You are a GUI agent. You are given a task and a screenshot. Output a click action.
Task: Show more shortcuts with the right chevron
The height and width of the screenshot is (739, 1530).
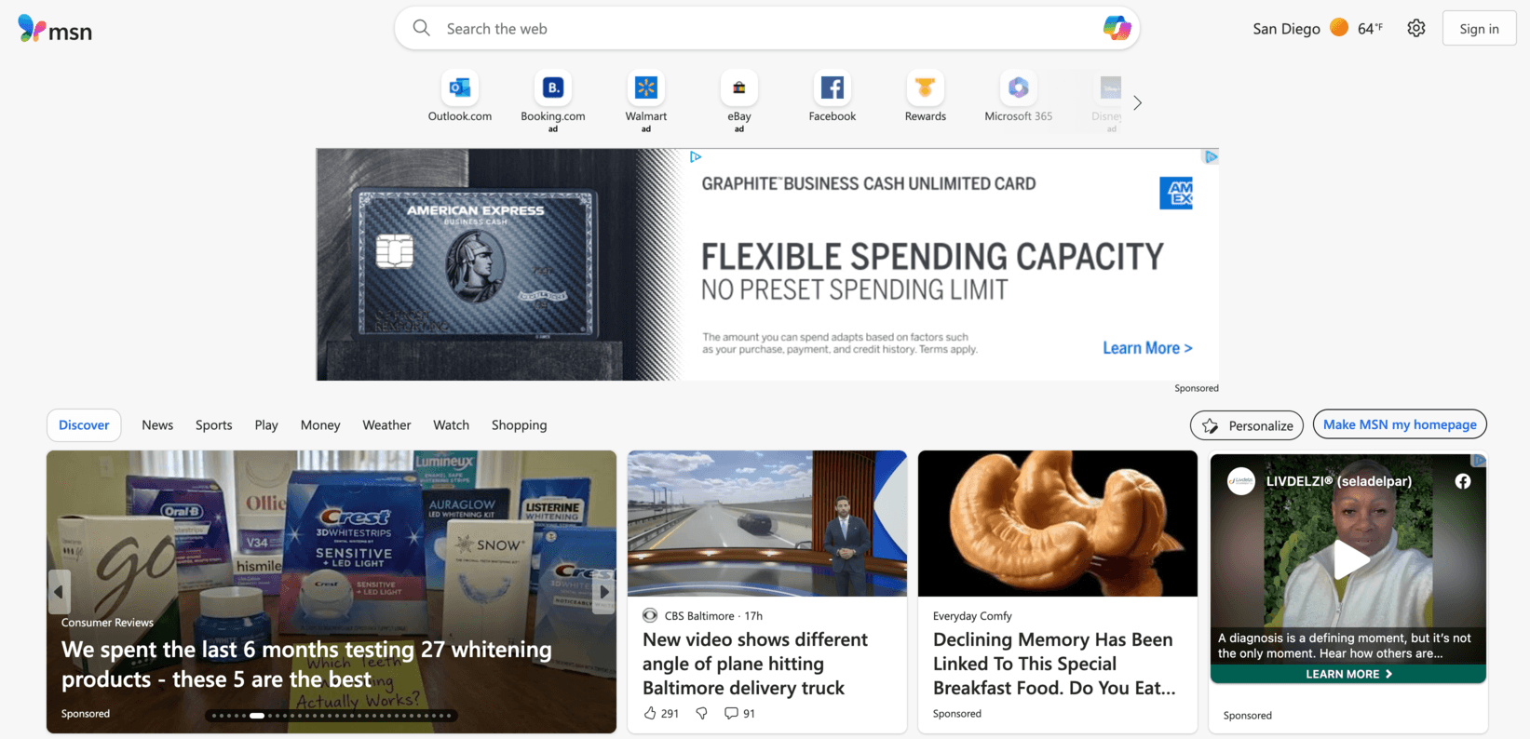[x=1137, y=102]
